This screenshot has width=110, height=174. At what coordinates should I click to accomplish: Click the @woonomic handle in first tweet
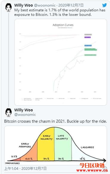[45, 5]
